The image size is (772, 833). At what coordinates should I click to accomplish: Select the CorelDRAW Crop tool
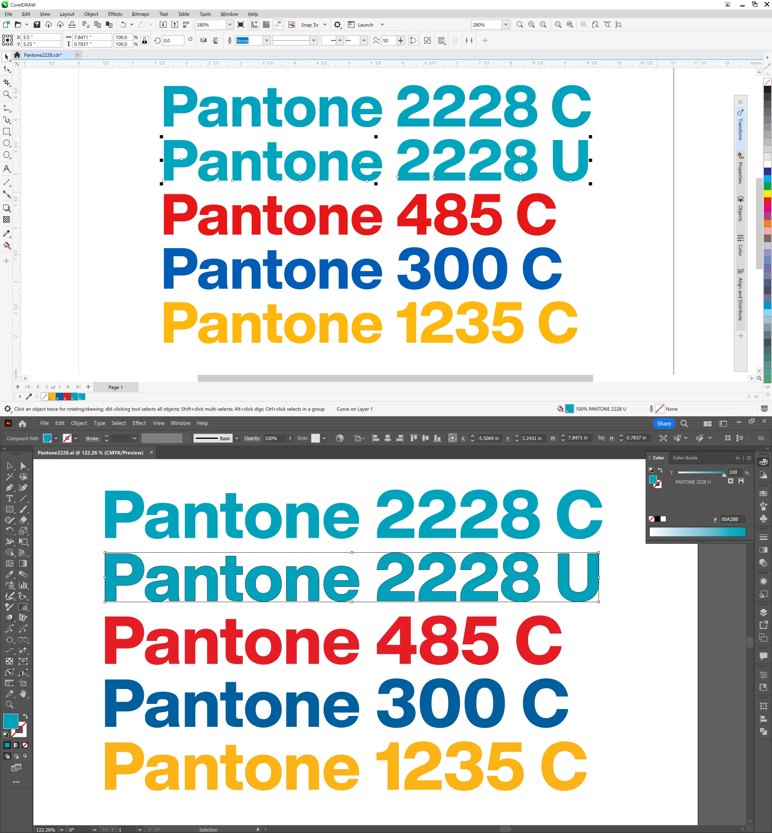(x=7, y=82)
